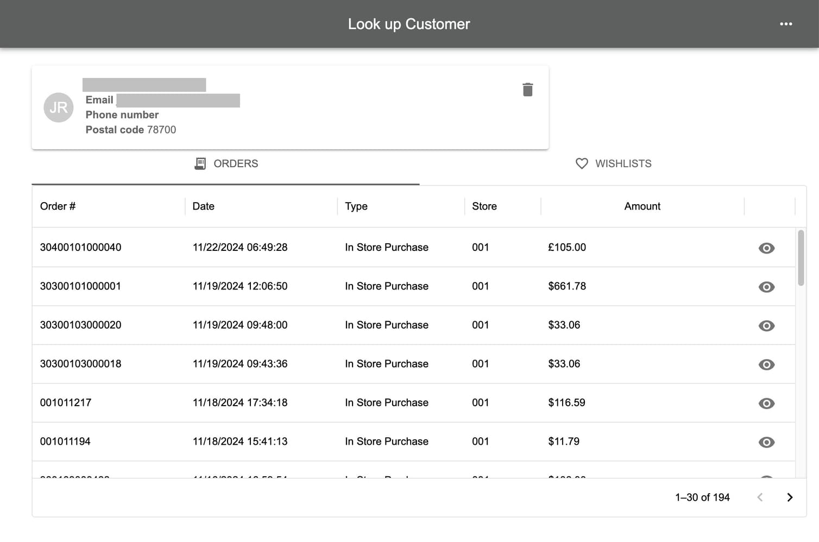The height and width of the screenshot is (542, 819).
Task: Go to previous page of orders
Action: click(760, 497)
